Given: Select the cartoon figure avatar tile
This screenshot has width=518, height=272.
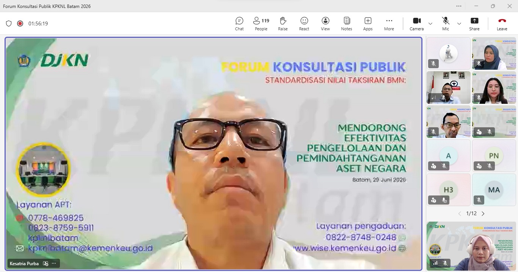Looking at the screenshot, I should [x=449, y=53].
